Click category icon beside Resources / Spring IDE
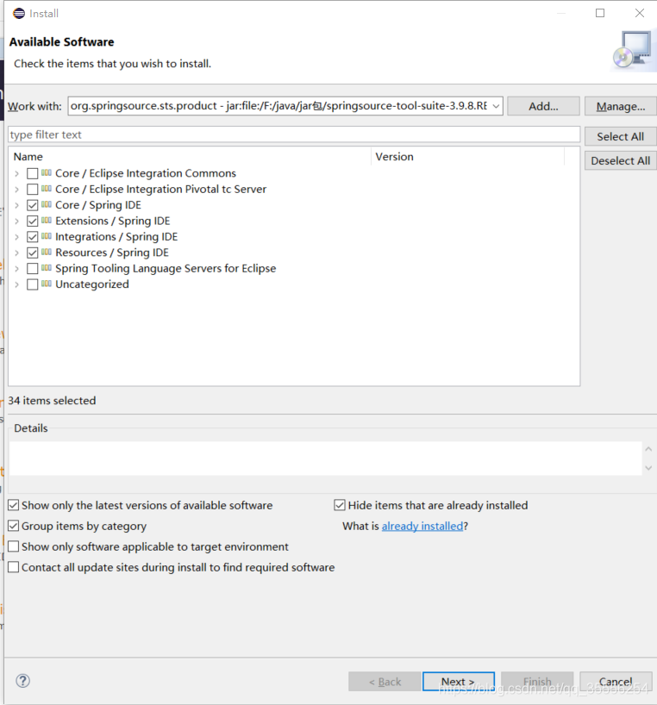 click(47, 252)
